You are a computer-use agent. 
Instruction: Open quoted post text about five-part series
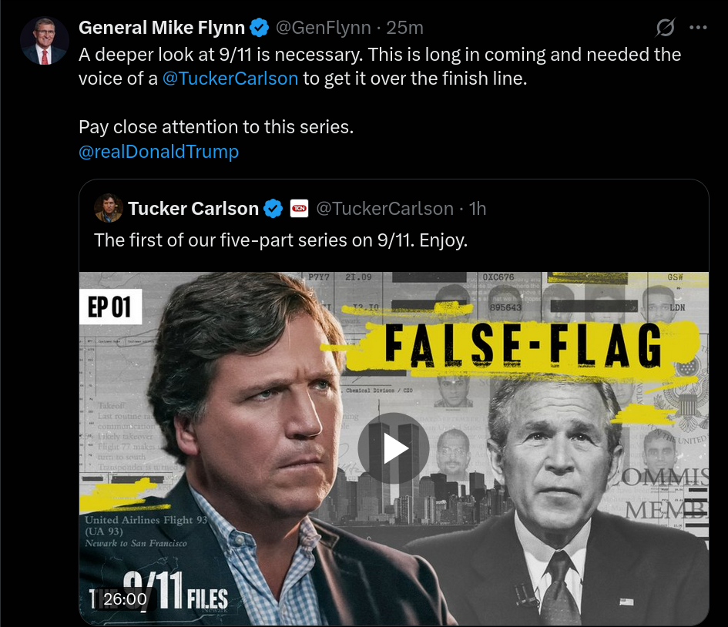280,240
